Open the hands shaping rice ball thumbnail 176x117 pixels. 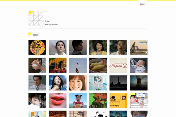click(x=37, y=65)
